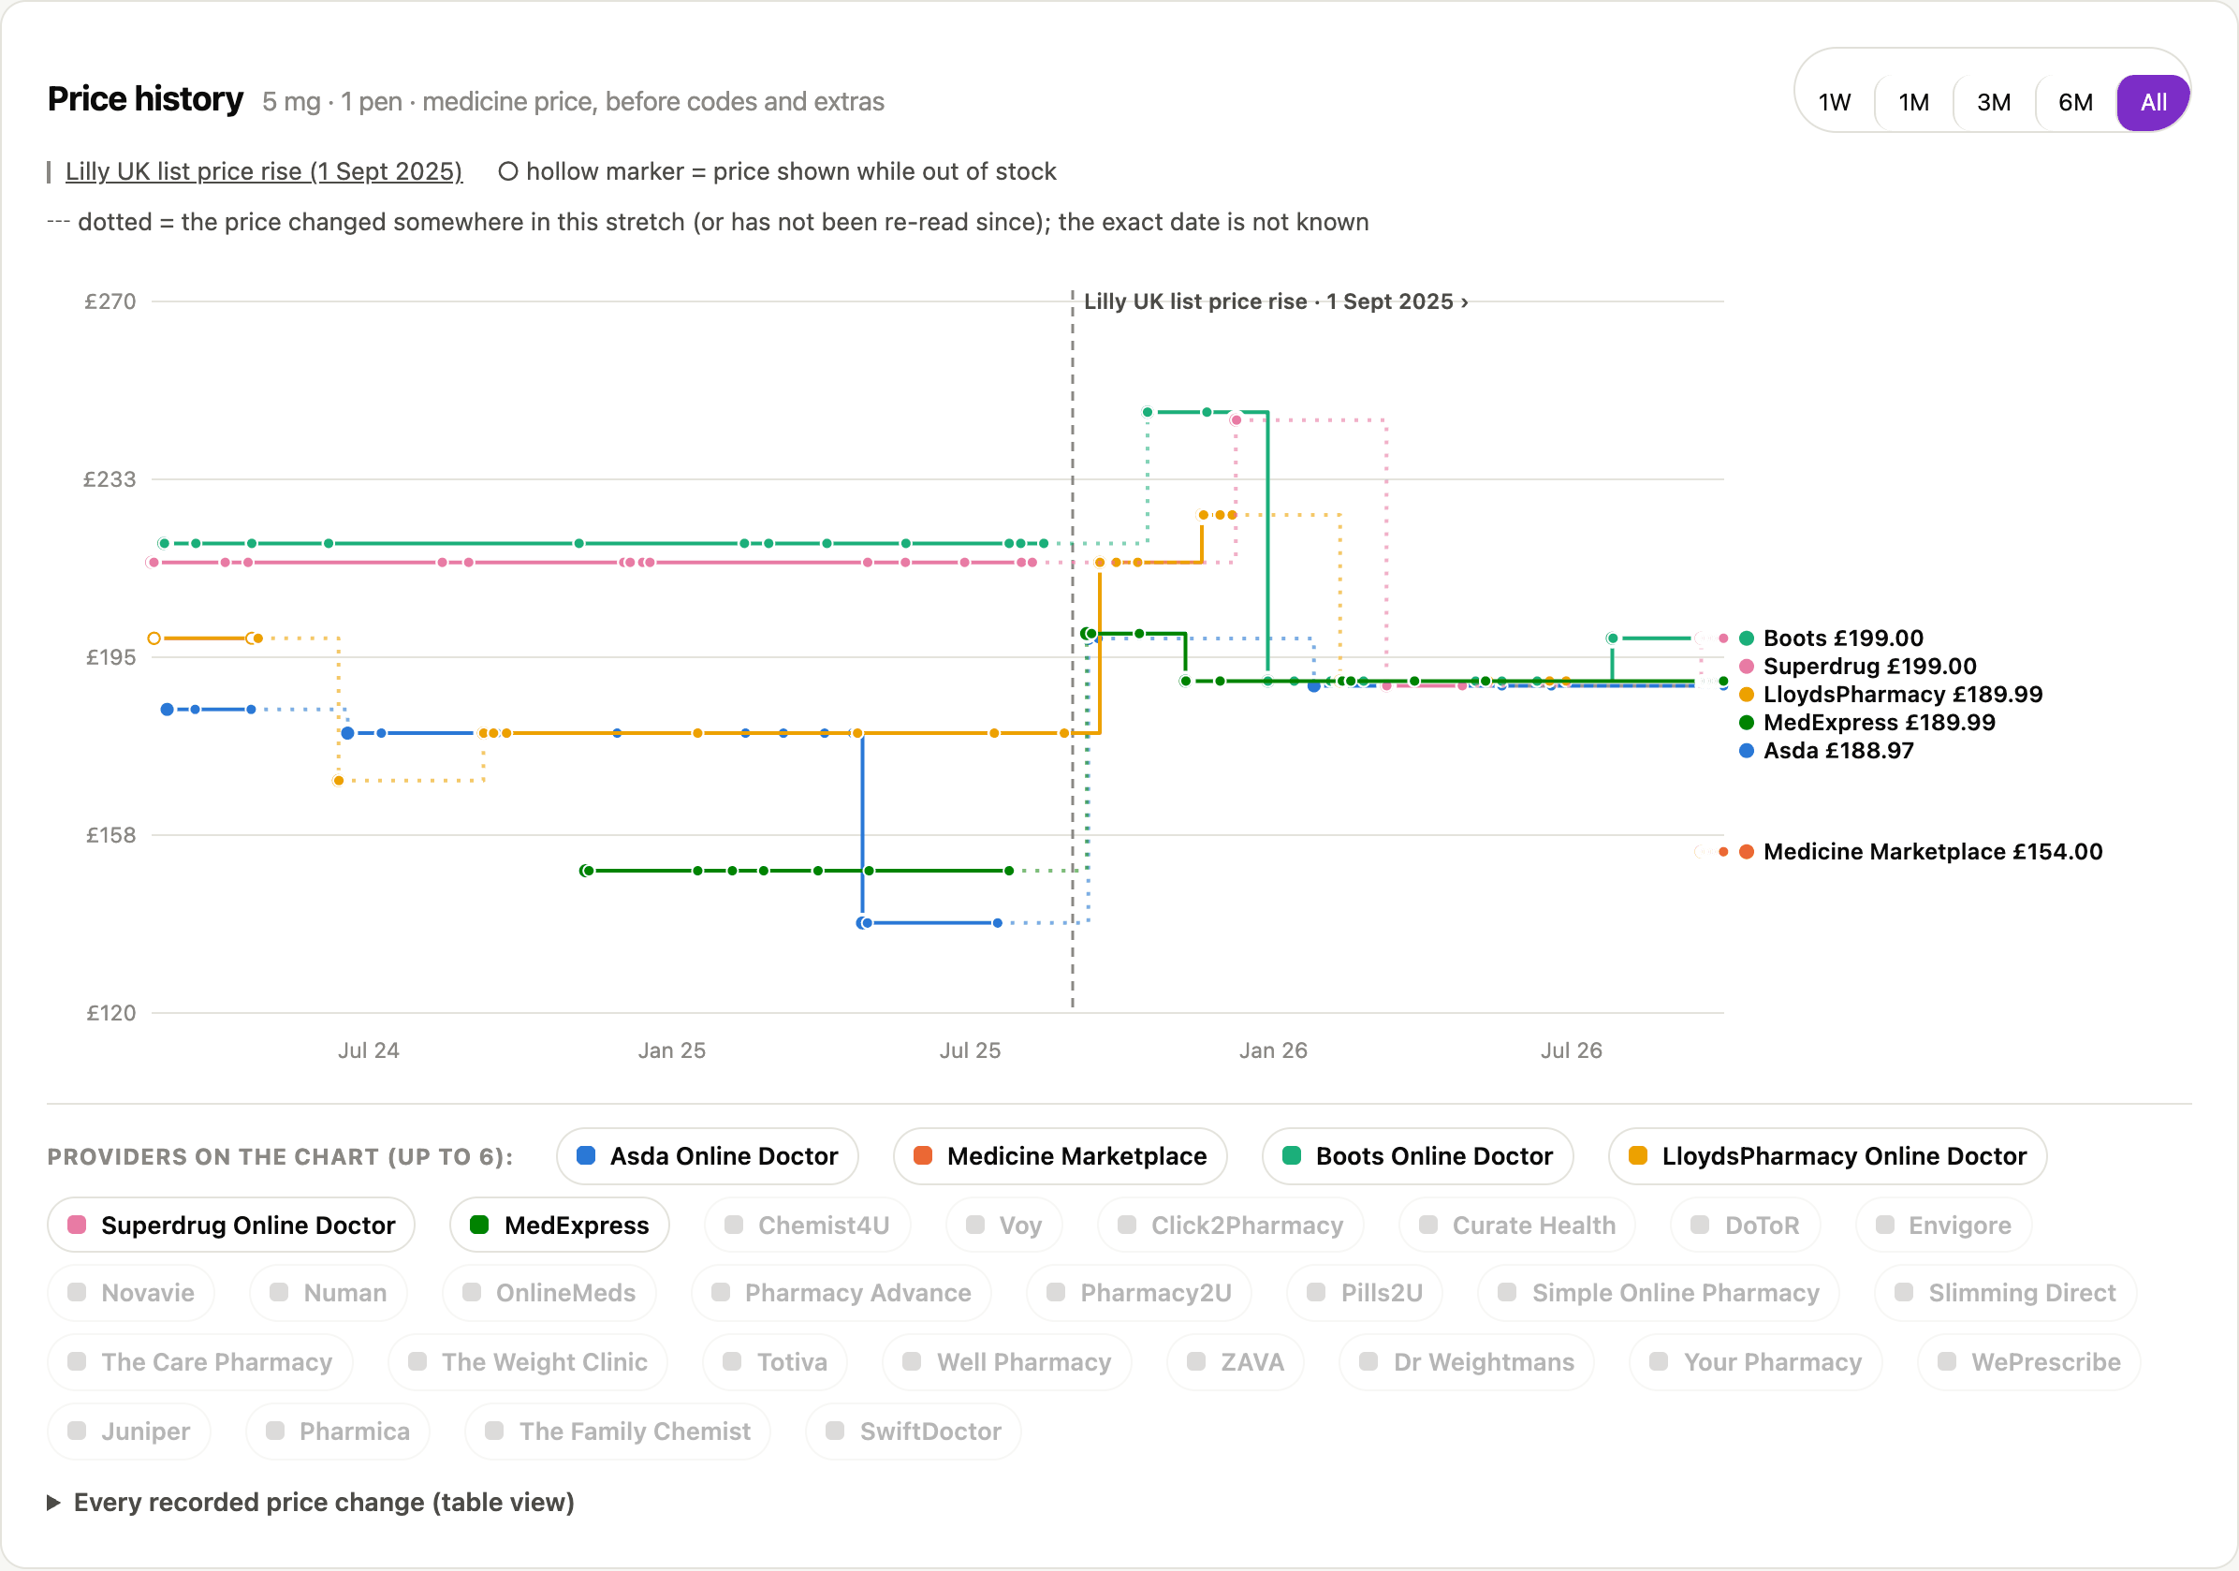Toggle off MedExpress provider
The height and width of the screenshot is (1571, 2239).
pyautogui.click(x=560, y=1225)
